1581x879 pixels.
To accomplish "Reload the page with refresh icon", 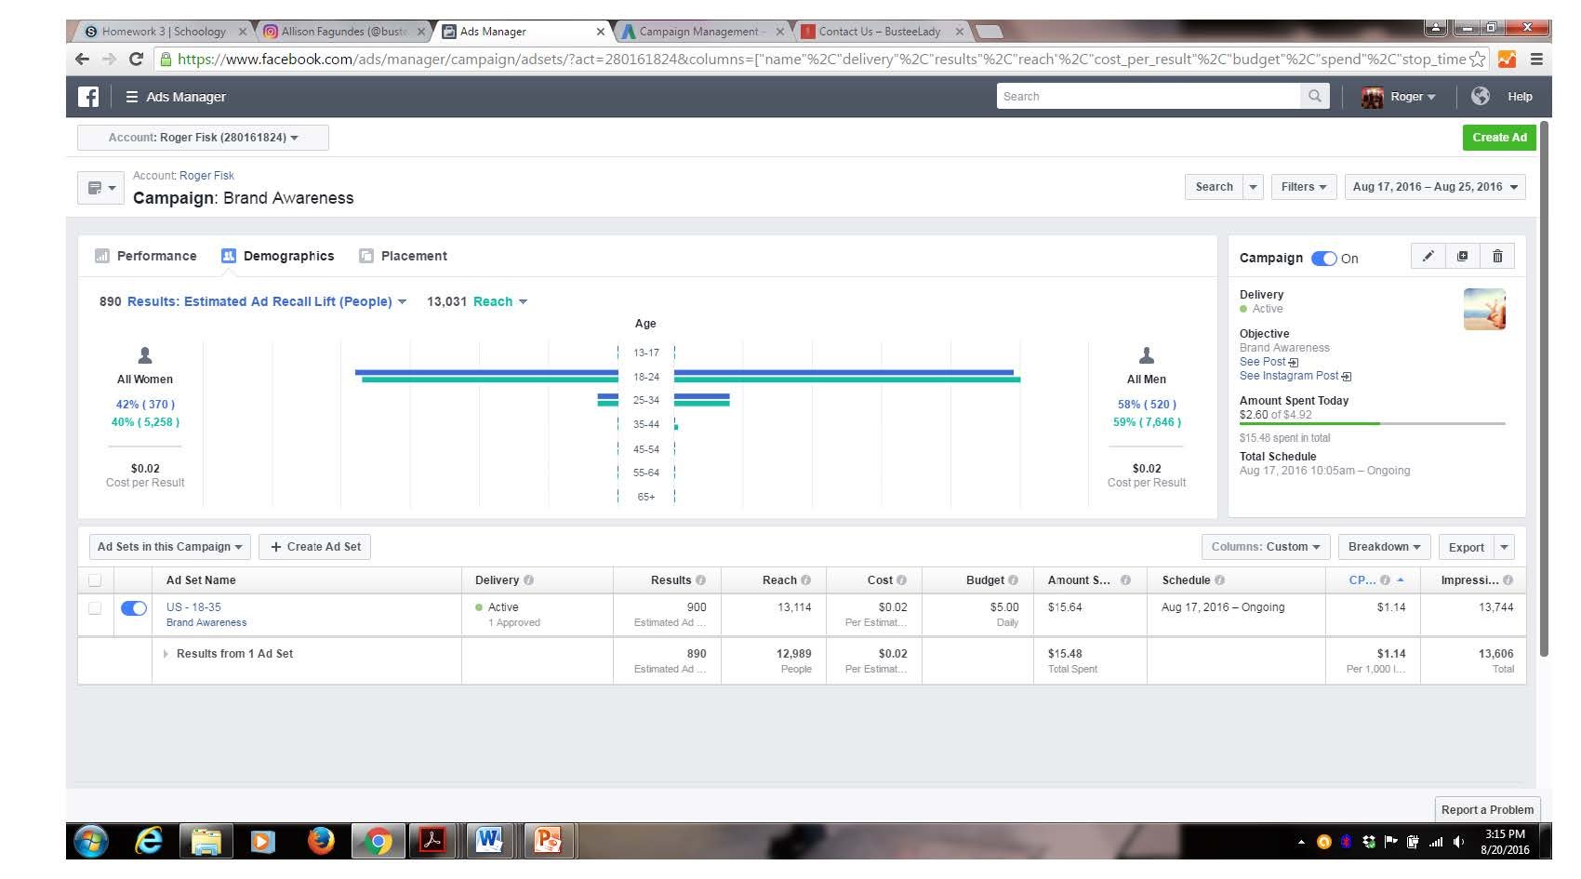I will click(136, 59).
